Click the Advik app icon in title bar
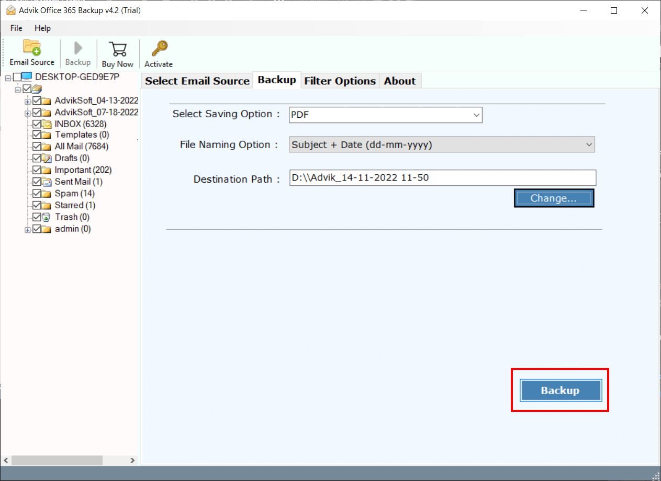661x481 pixels. tap(10, 10)
